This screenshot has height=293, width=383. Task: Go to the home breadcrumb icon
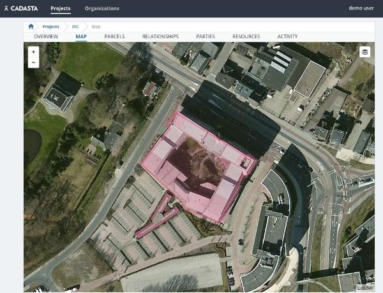click(31, 27)
